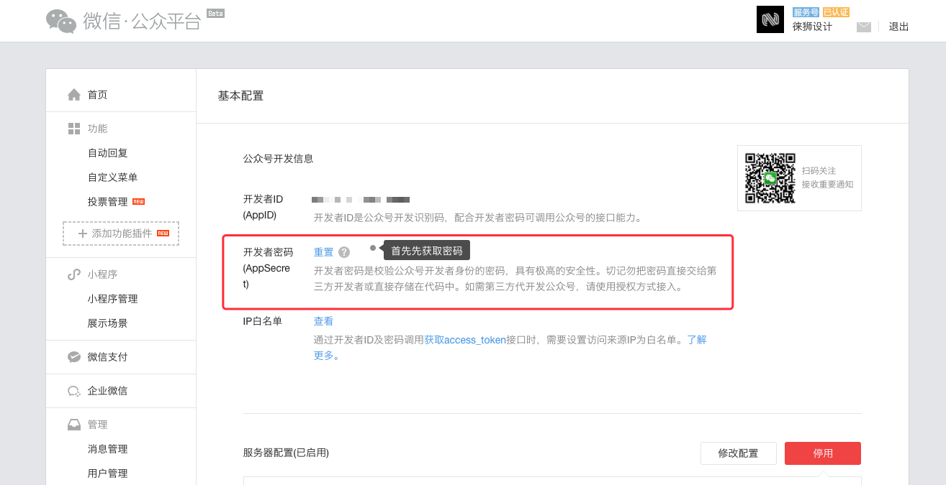Viewport: 946px width, 485px height.
Task: Click the 开发者ID (AppID) label
Action: (x=263, y=207)
